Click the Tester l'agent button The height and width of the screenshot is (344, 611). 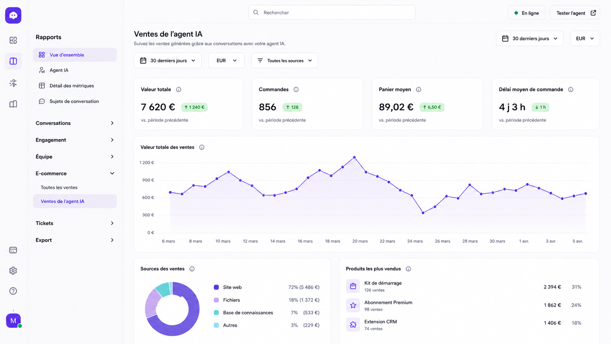pos(575,13)
